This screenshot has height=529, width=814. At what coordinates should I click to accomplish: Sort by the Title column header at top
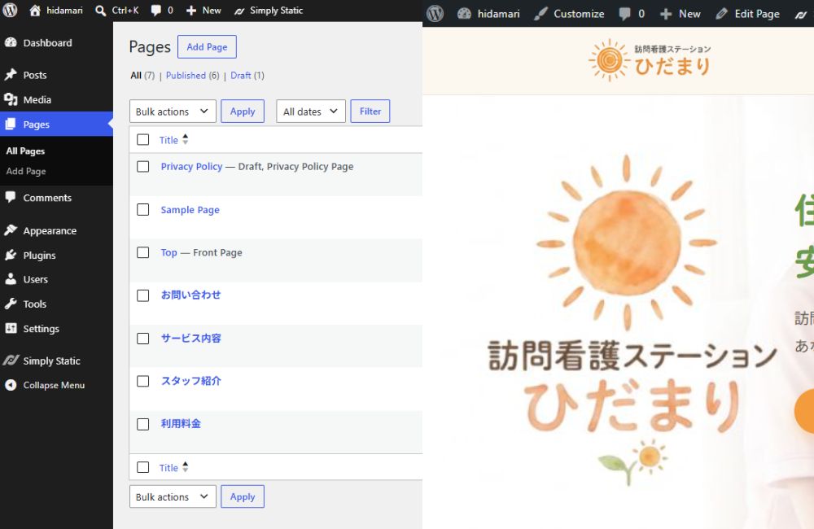174,140
